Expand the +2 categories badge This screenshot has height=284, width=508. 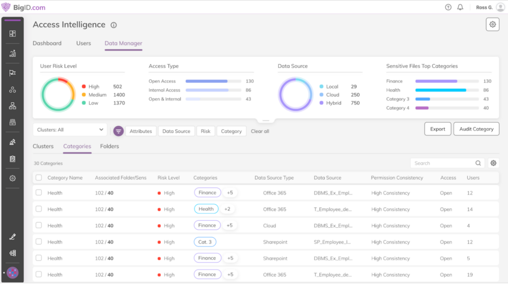[227, 209]
